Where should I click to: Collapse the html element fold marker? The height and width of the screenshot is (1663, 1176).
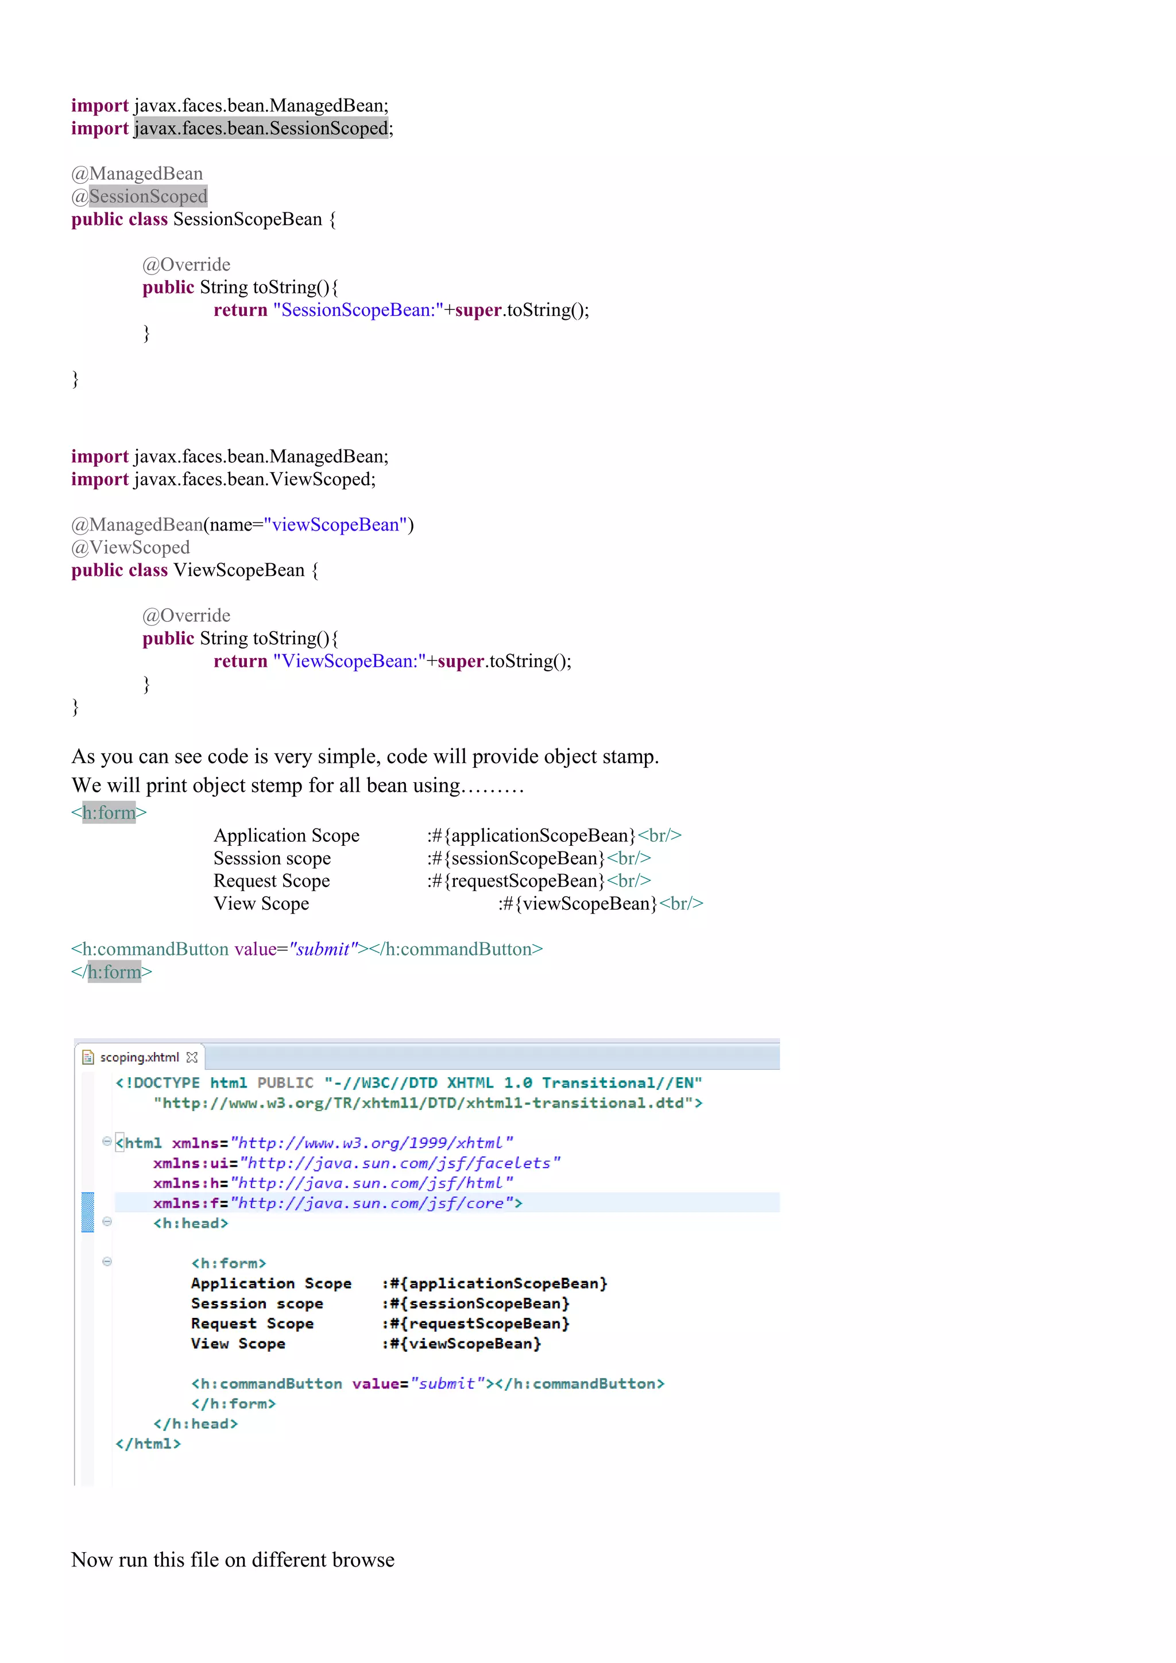[x=107, y=1142]
